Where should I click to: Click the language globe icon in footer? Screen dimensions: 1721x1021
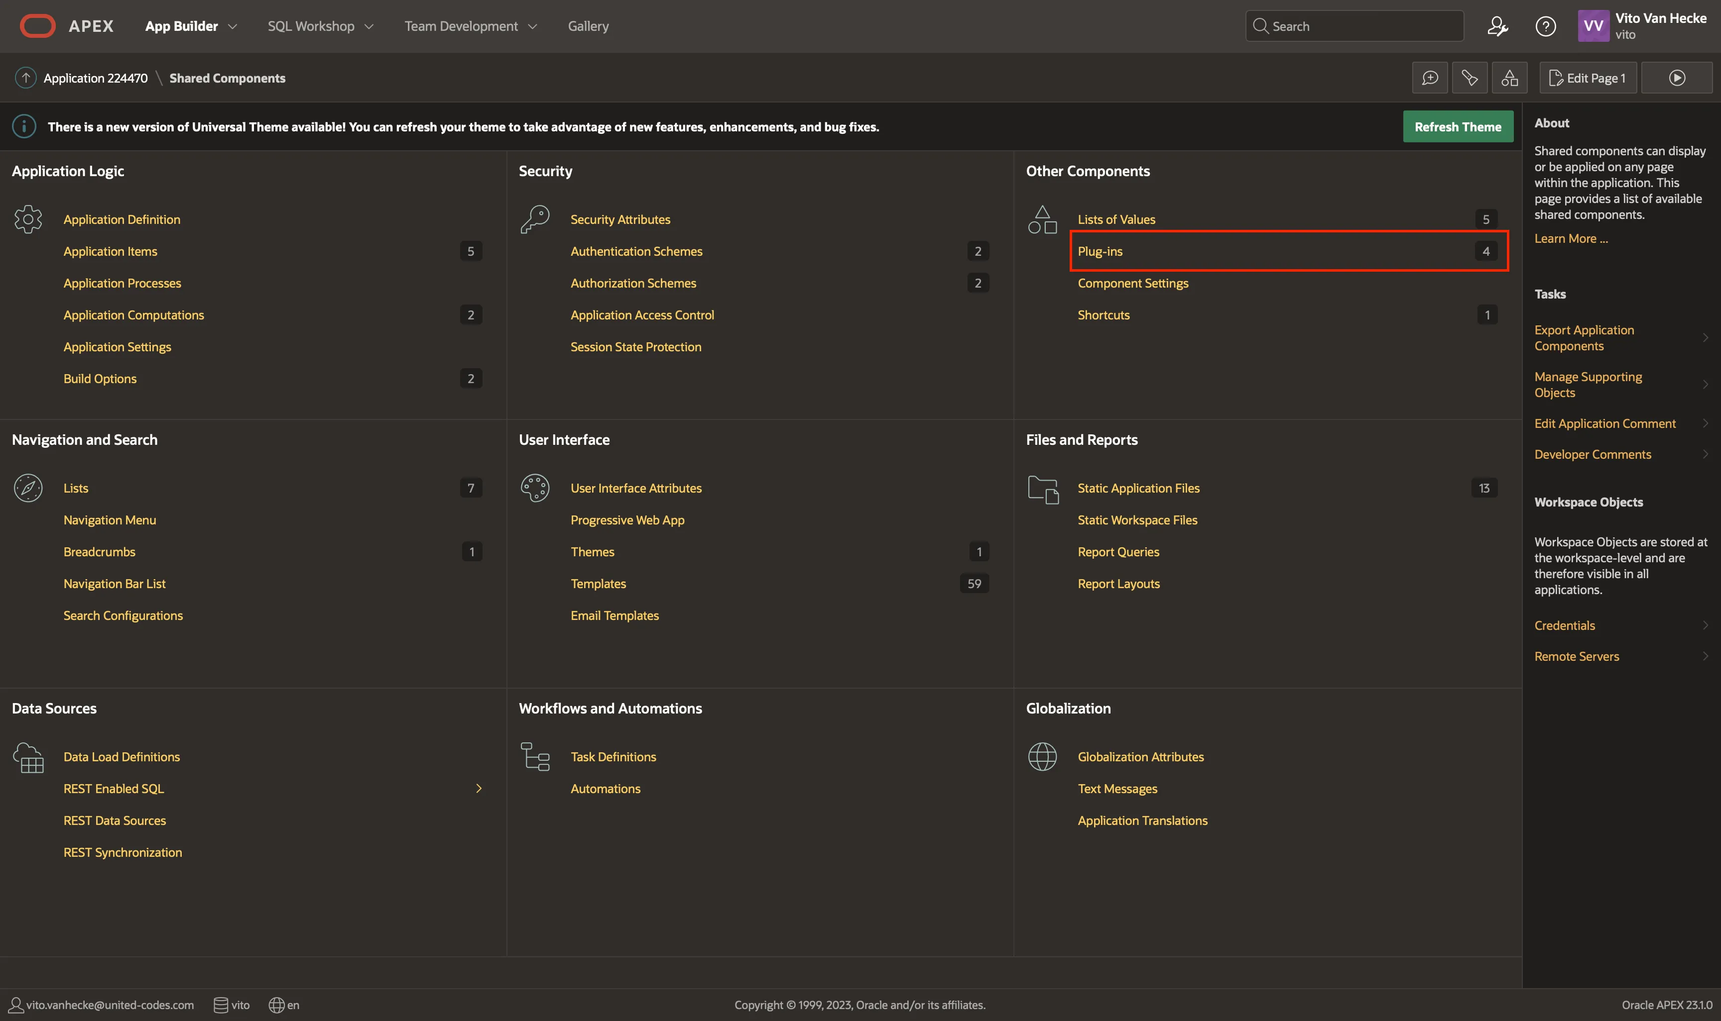coord(277,1005)
